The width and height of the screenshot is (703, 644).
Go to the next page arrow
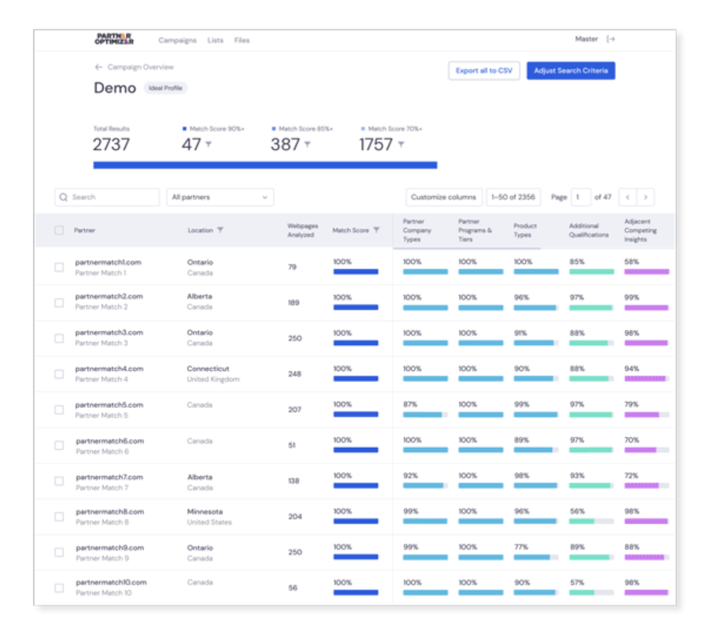645,197
